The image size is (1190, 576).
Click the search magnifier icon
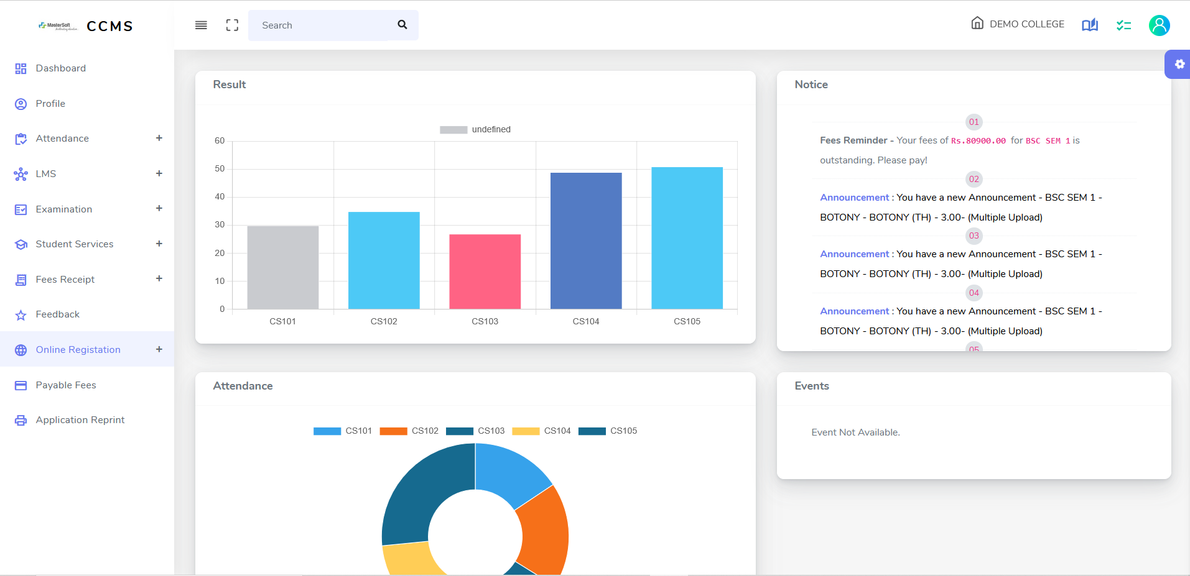coord(402,25)
